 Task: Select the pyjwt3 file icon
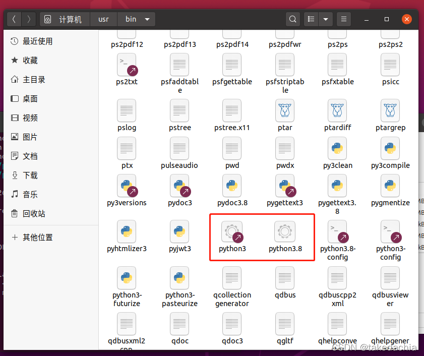(x=179, y=231)
